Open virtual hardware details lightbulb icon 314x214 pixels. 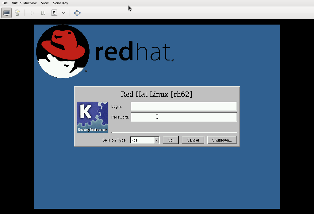pyautogui.click(x=17, y=13)
